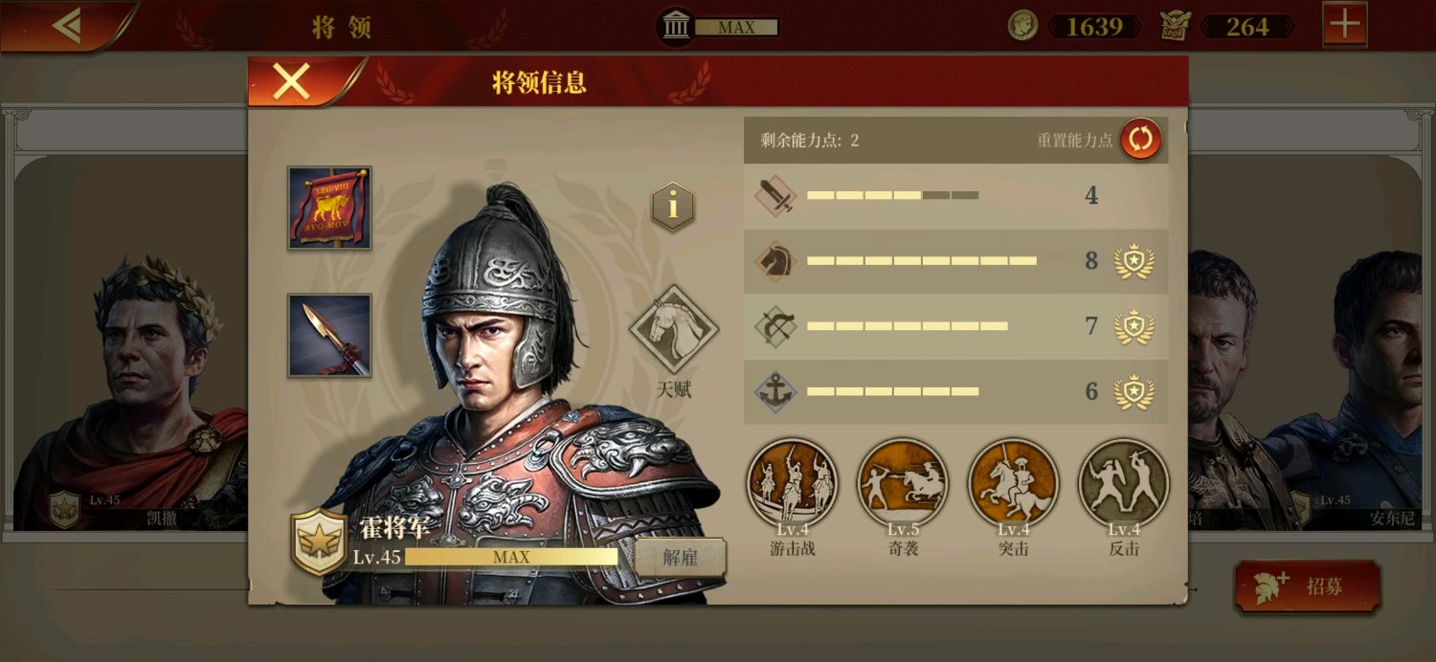The width and height of the screenshot is (1436, 662).
Task: Open the 招募 recruit button
Action: (x=1308, y=586)
